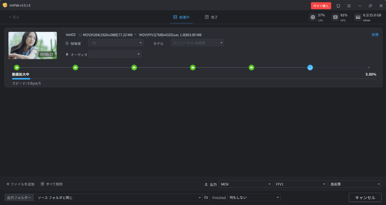
Task: Click the plus icon for ファイルを追加
Action: click(x=8, y=184)
